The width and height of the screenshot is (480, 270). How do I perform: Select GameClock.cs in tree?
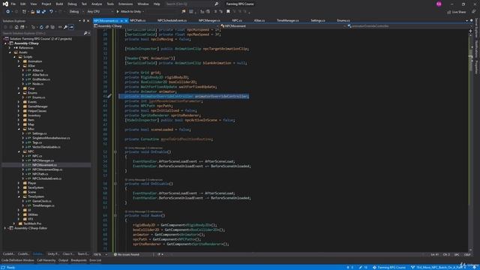pyautogui.click(x=42, y=201)
